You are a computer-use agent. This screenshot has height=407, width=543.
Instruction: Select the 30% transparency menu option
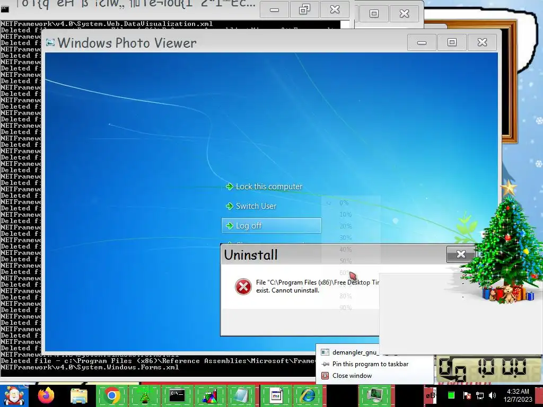tap(351, 238)
